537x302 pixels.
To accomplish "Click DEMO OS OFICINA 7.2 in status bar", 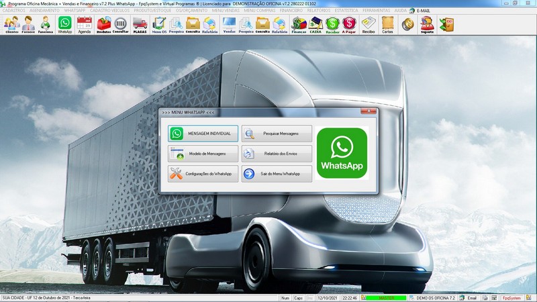I will pos(435,298).
